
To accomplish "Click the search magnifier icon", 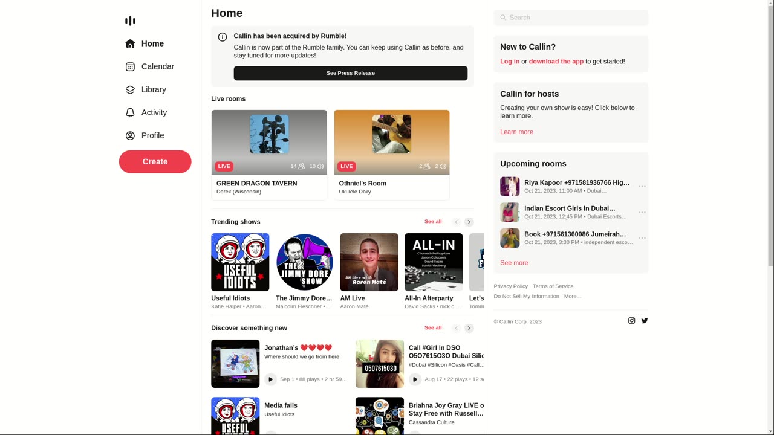I will tap(503, 18).
